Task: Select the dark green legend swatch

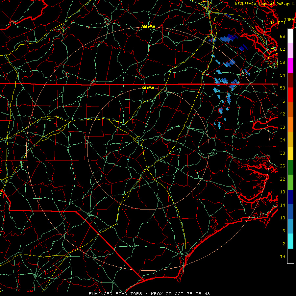Action: point(290,167)
